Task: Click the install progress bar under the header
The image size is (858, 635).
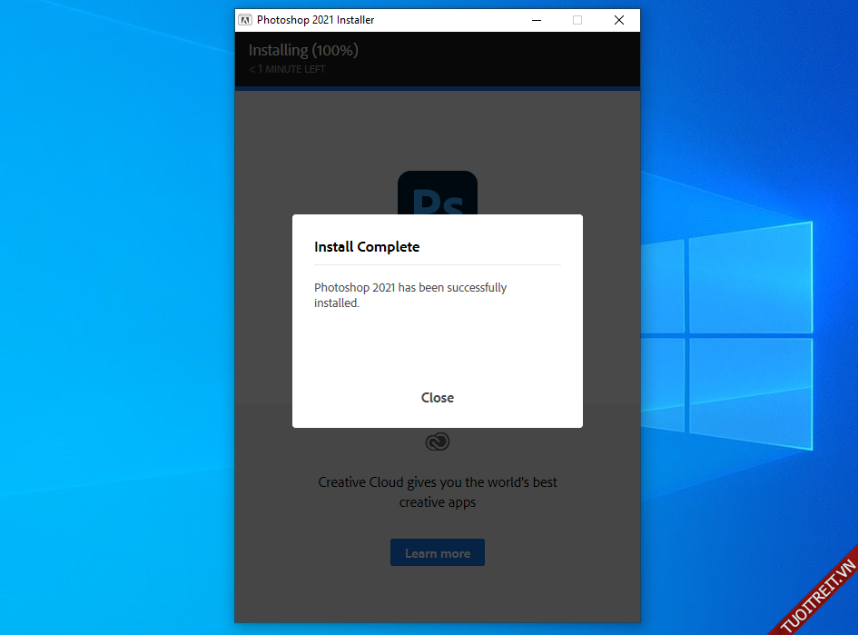Action: point(437,88)
